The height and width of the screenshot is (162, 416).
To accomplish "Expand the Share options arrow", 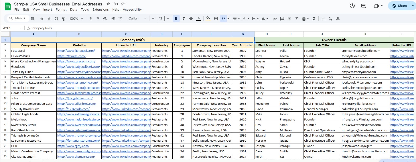I will (412, 6).
